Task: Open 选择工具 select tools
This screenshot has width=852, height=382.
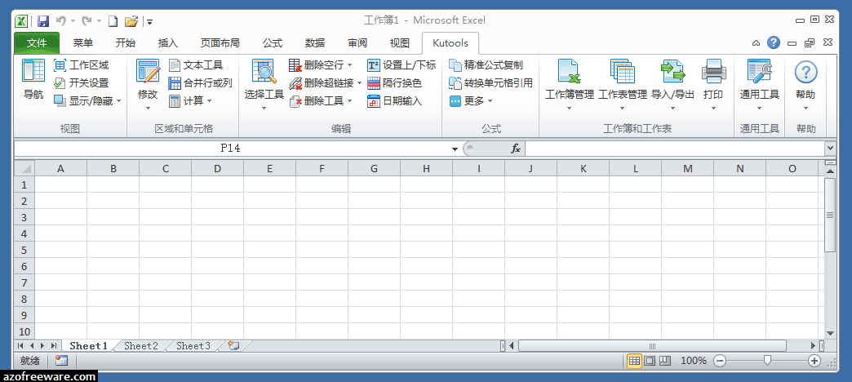Action: coord(264,84)
